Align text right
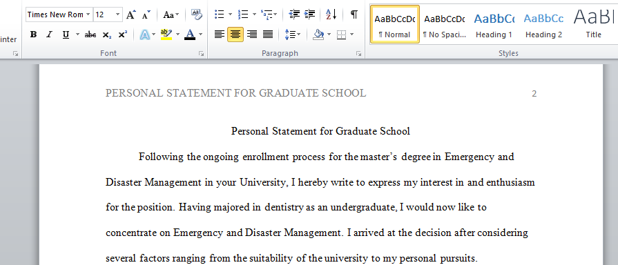The height and width of the screenshot is (265, 618). point(252,35)
